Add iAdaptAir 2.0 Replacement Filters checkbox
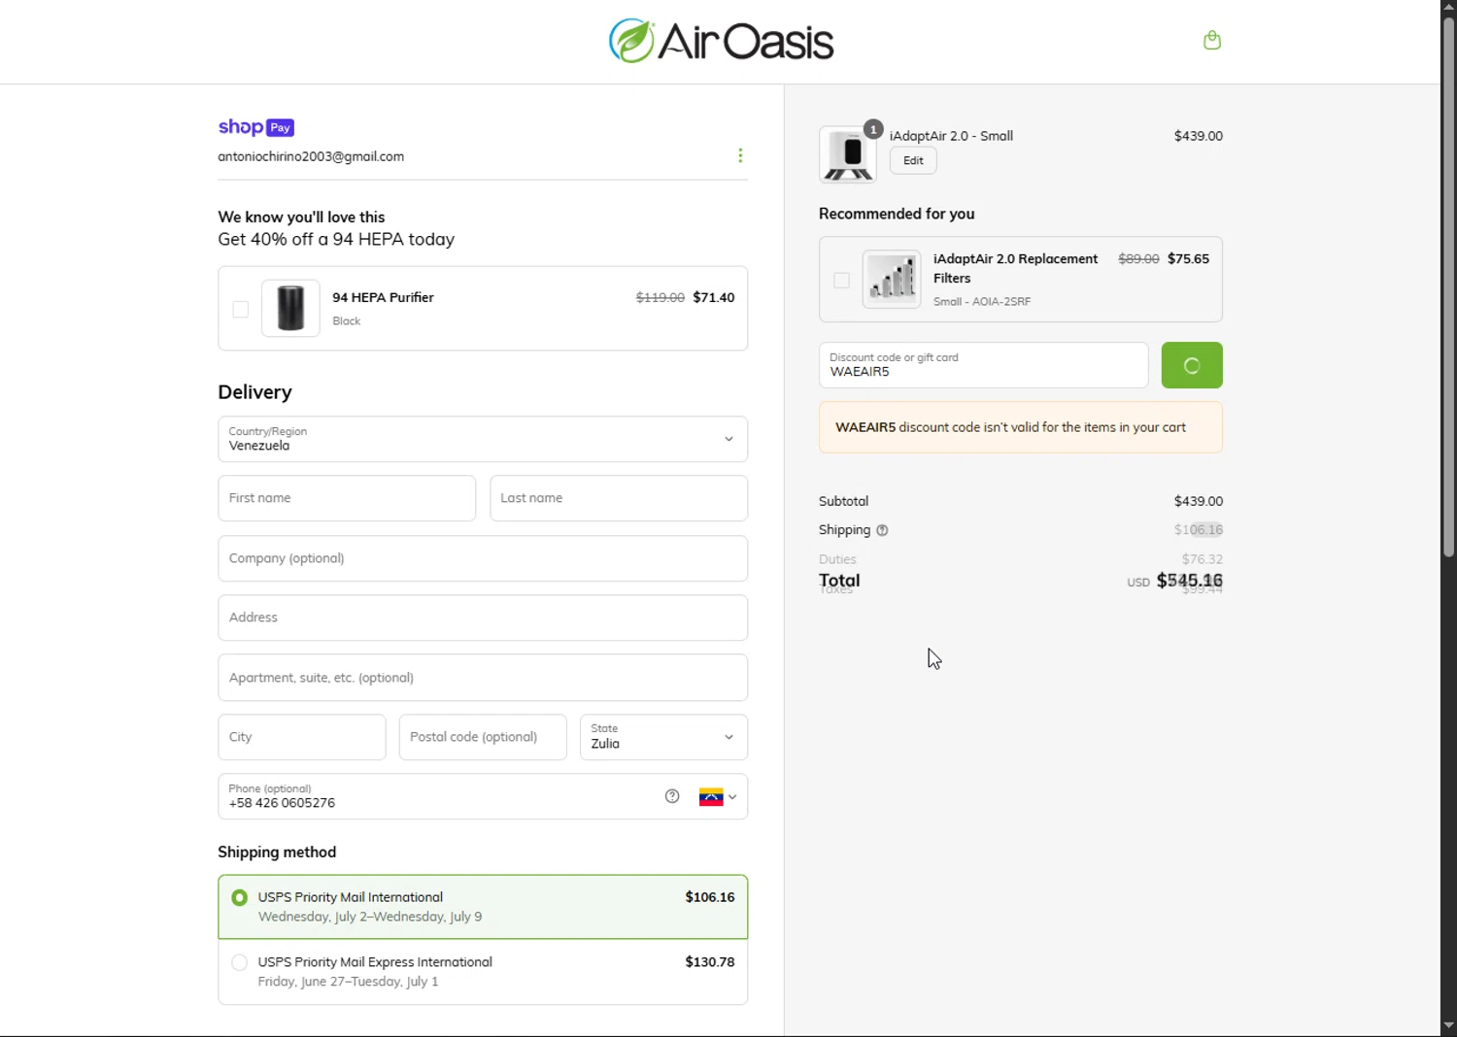This screenshot has height=1037, width=1457. pyautogui.click(x=841, y=280)
